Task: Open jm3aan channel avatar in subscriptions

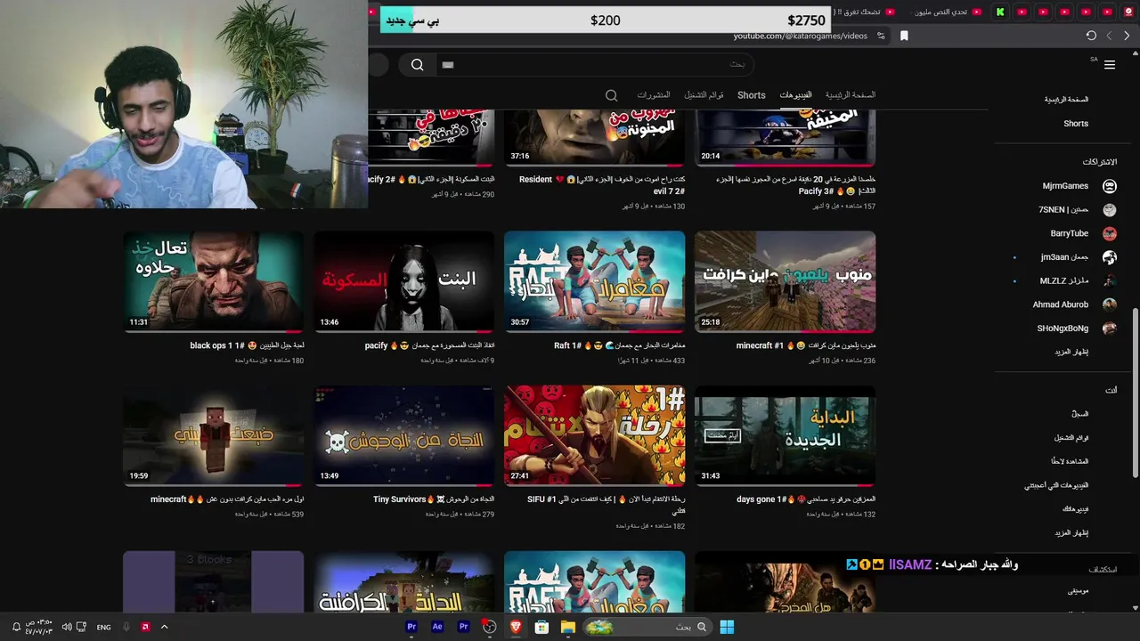Action: tap(1110, 257)
